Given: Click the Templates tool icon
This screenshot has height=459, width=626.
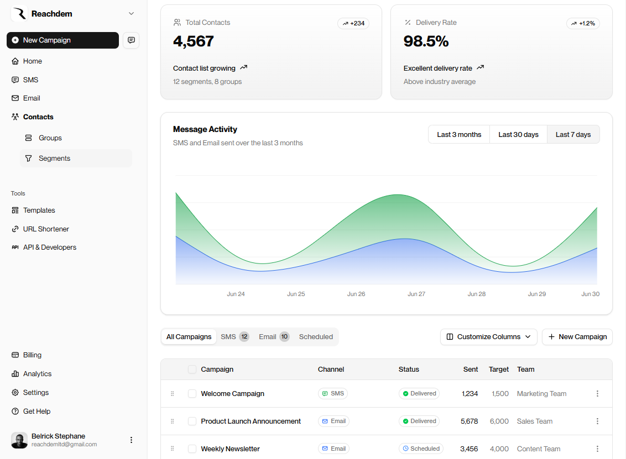Looking at the screenshot, I should point(15,210).
